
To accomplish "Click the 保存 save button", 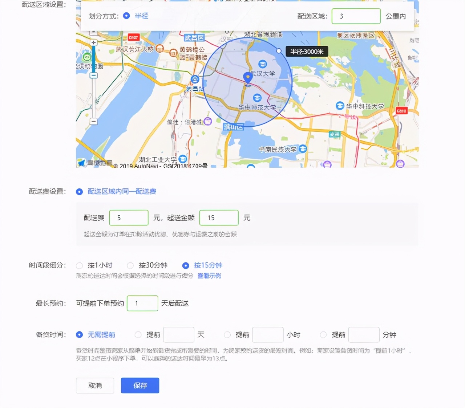I will (x=140, y=385).
